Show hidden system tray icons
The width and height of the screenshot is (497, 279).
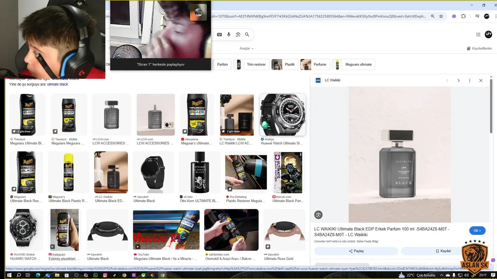[441, 275]
